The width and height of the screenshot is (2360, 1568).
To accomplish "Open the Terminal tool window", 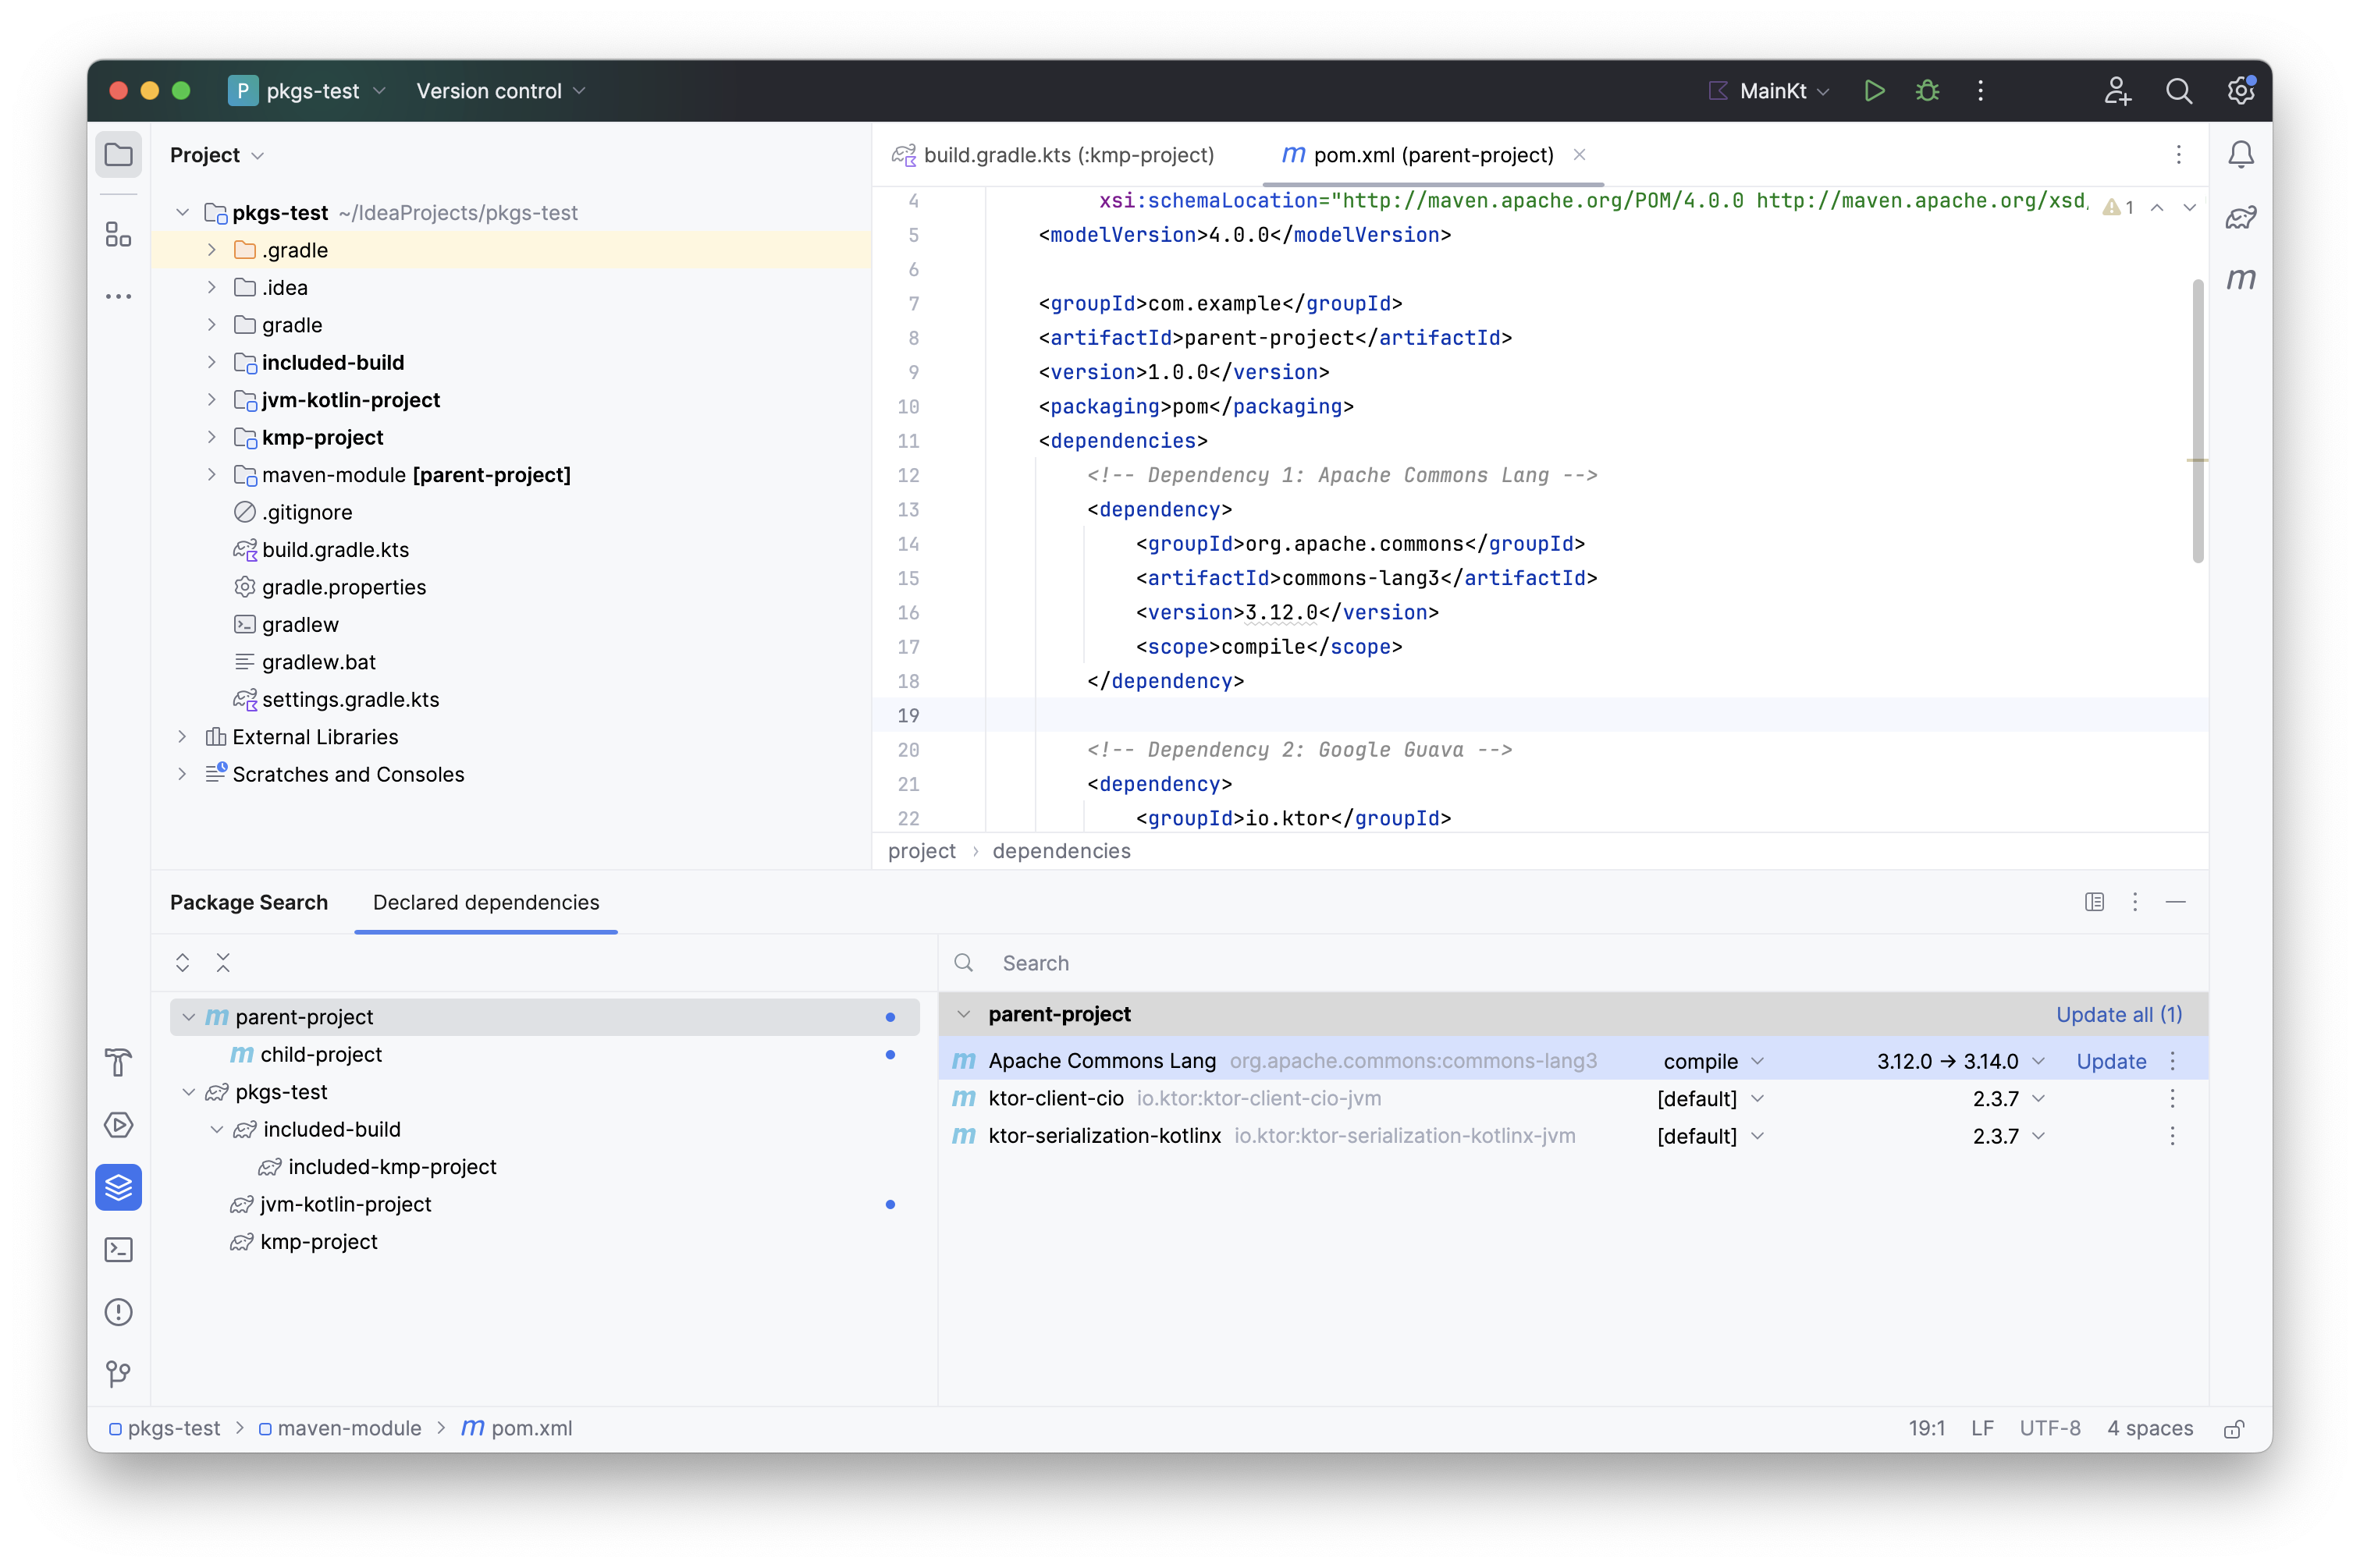I will pyautogui.click(x=118, y=1249).
